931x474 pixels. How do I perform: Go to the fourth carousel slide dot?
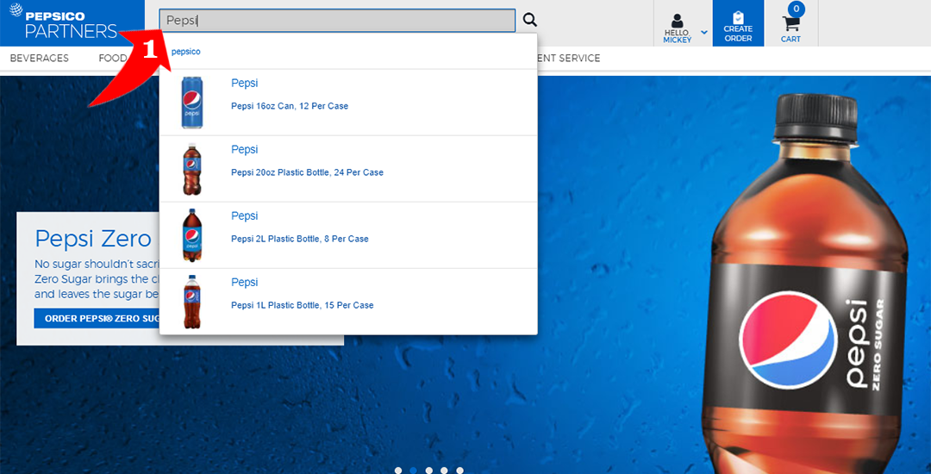click(x=444, y=471)
